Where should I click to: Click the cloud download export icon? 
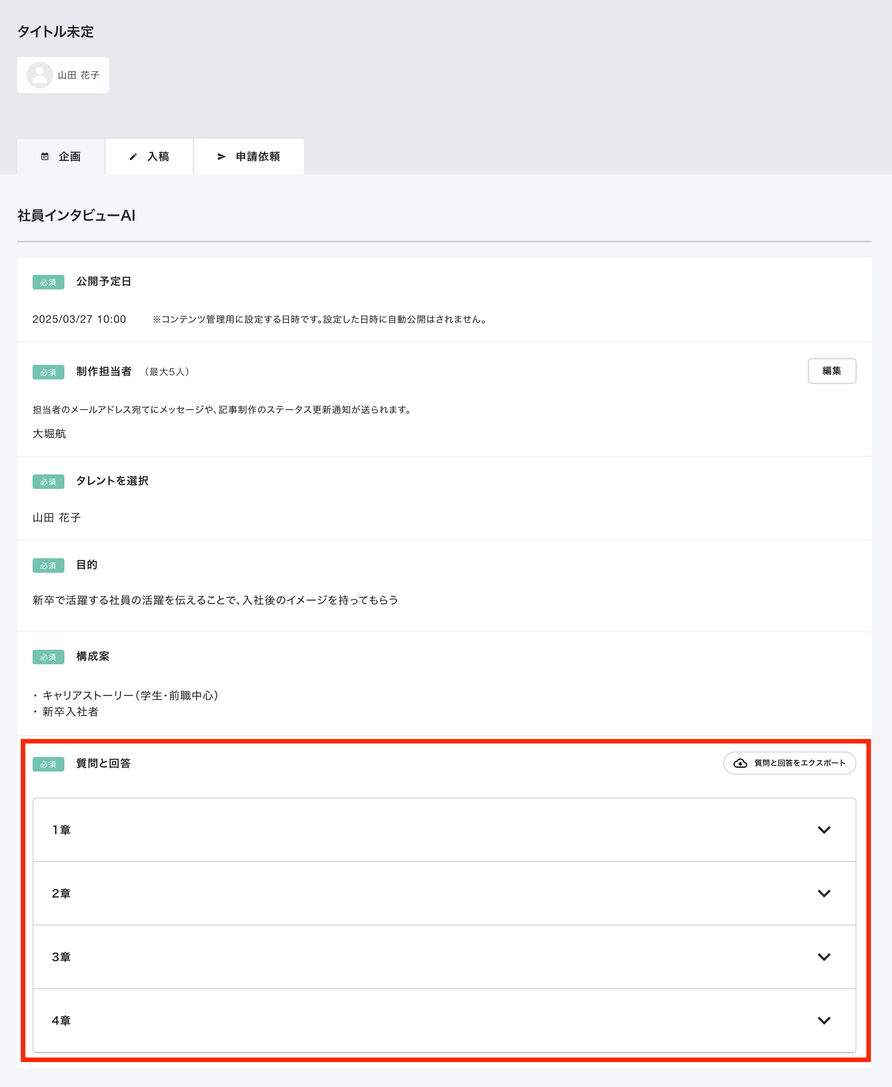click(740, 763)
